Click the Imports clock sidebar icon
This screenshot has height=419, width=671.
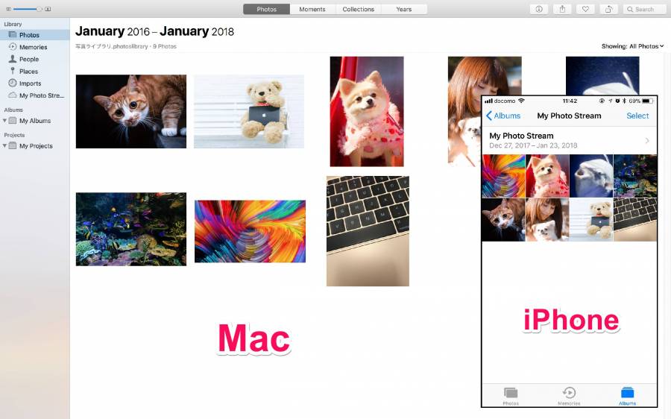pos(13,83)
